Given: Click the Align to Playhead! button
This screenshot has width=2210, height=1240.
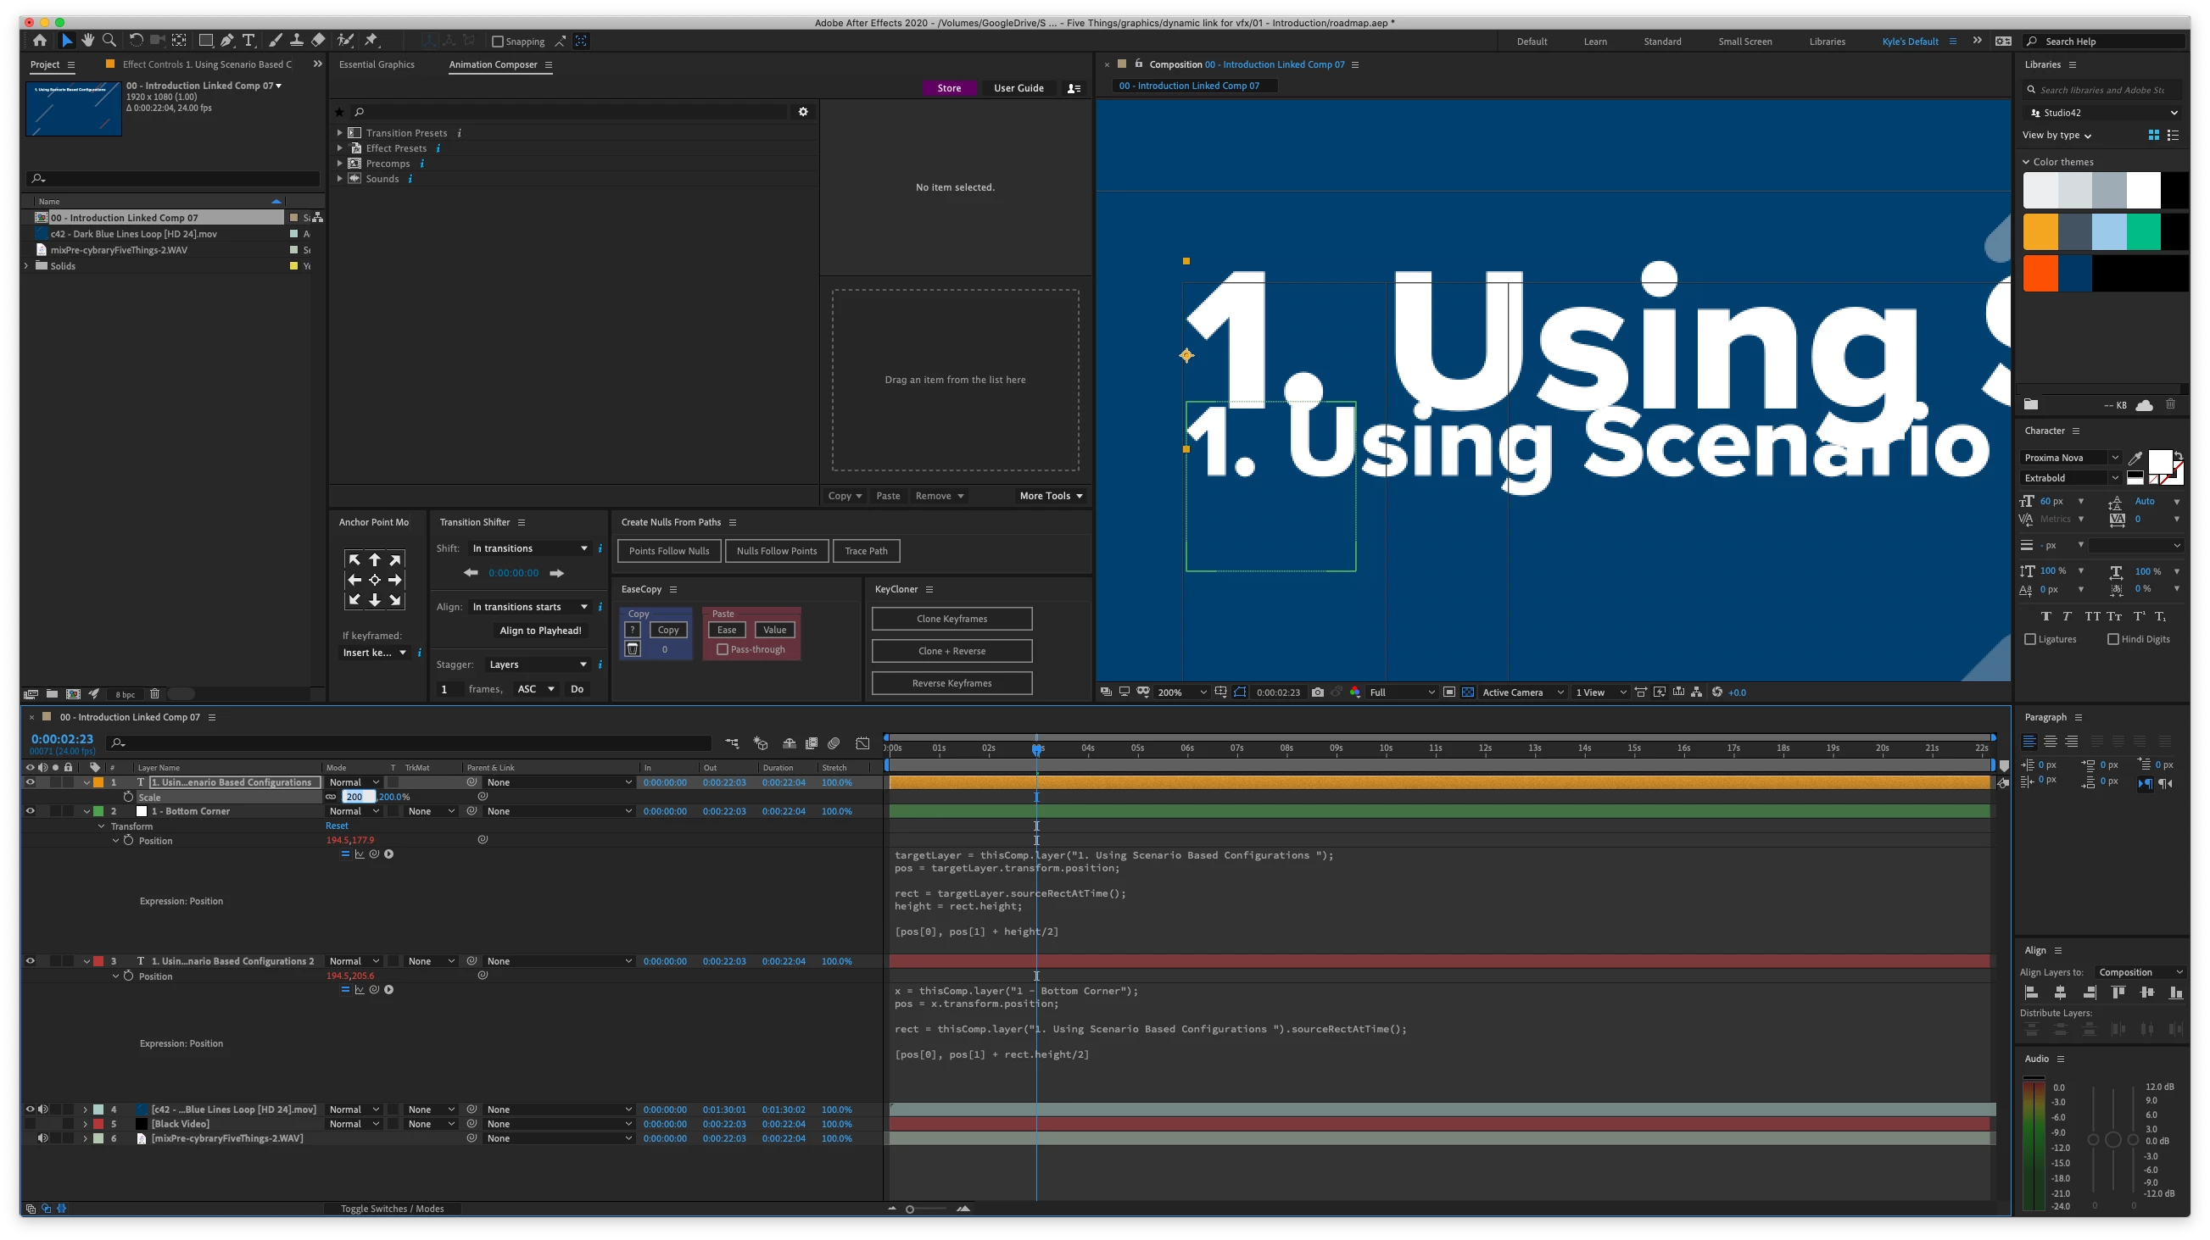Looking at the screenshot, I should pos(540,631).
